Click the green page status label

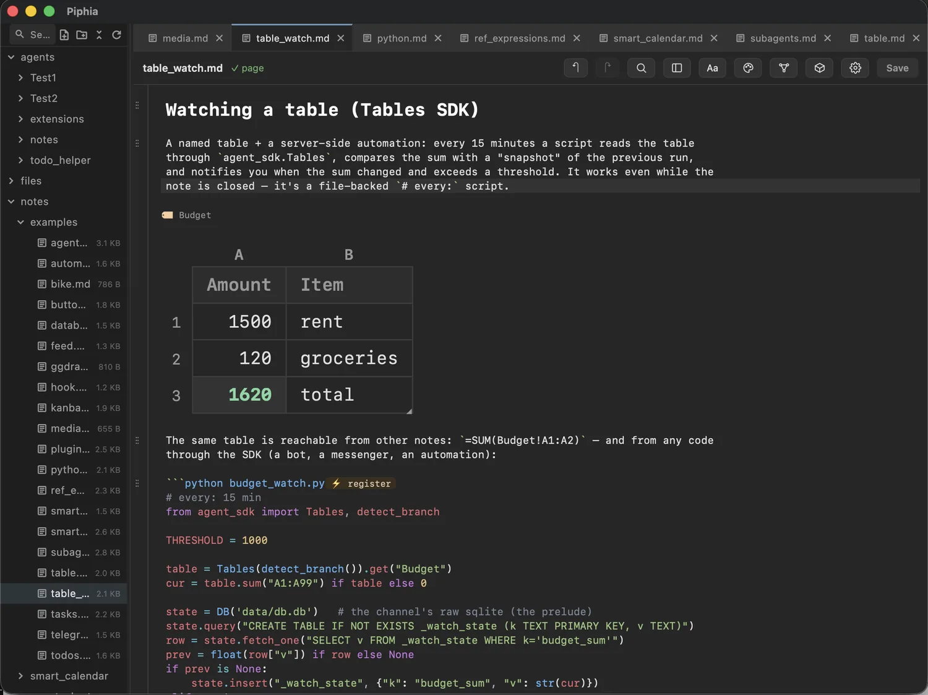[x=247, y=68]
